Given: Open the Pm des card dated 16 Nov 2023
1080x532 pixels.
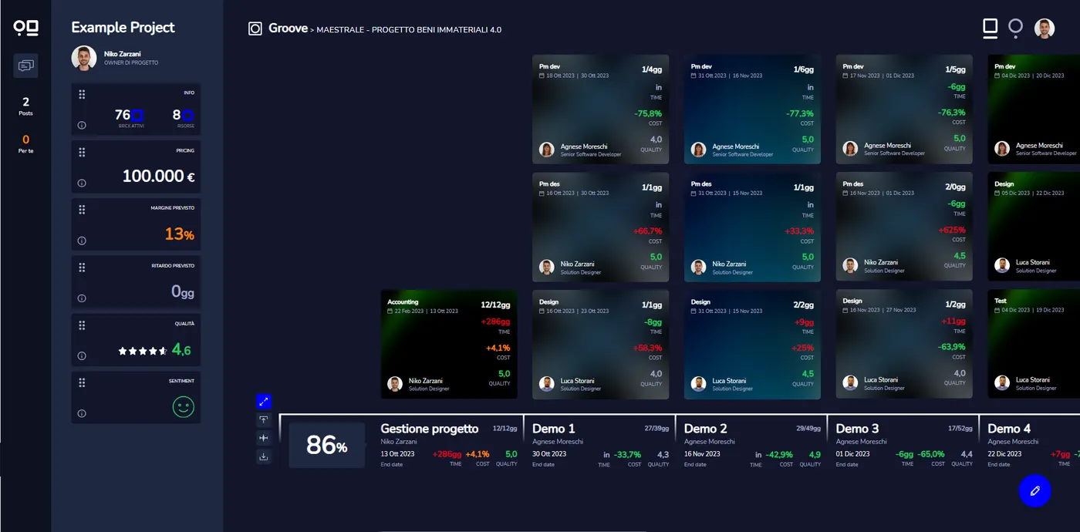Looking at the screenshot, I should [904, 226].
